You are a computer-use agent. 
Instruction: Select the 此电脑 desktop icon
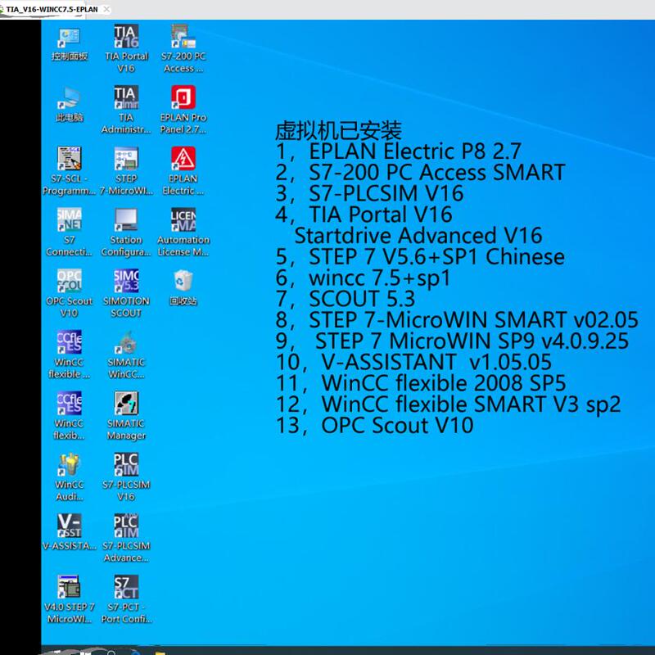(70, 105)
